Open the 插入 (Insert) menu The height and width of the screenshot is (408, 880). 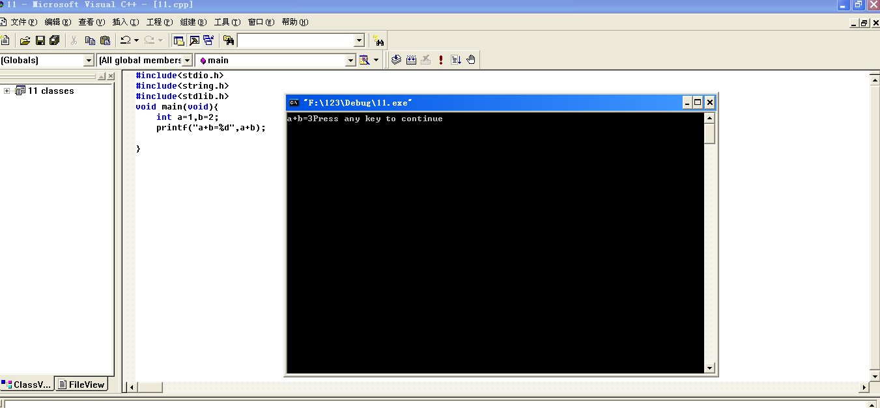coord(126,22)
